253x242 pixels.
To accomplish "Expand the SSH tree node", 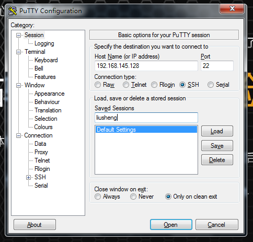I will [28, 177].
